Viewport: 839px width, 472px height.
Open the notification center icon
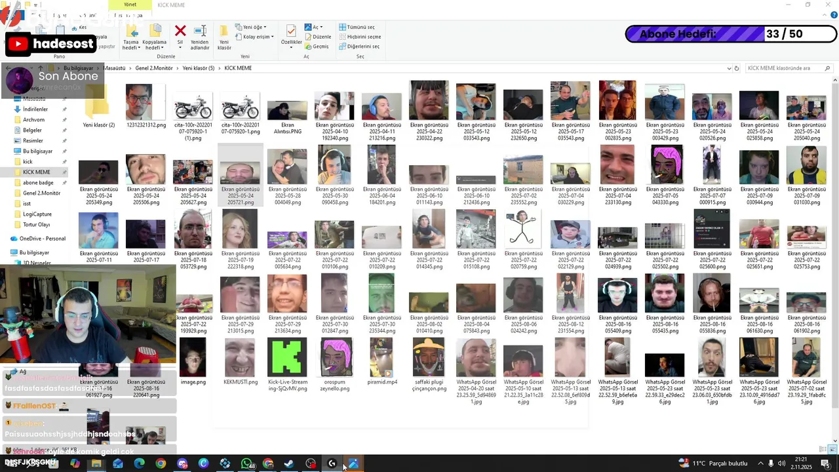pyautogui.click(x=826, y=463)
